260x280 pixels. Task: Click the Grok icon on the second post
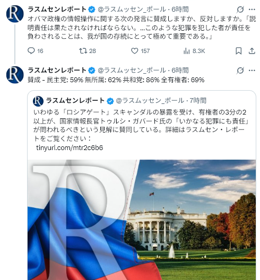point(240,71)
